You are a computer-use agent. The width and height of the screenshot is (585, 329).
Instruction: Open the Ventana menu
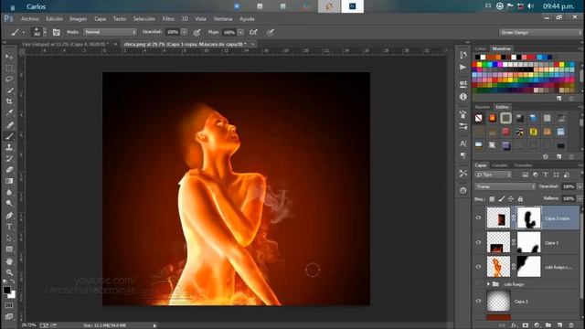(x=223, y=18)
